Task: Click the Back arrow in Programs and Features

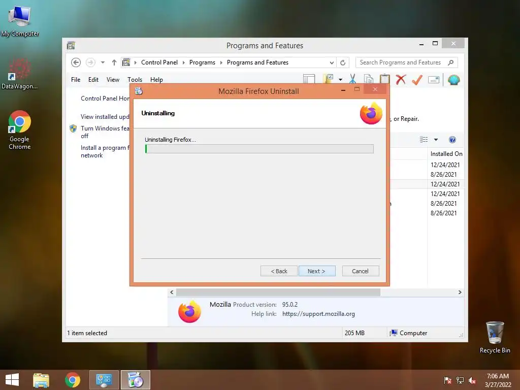Action: (76, 62)
